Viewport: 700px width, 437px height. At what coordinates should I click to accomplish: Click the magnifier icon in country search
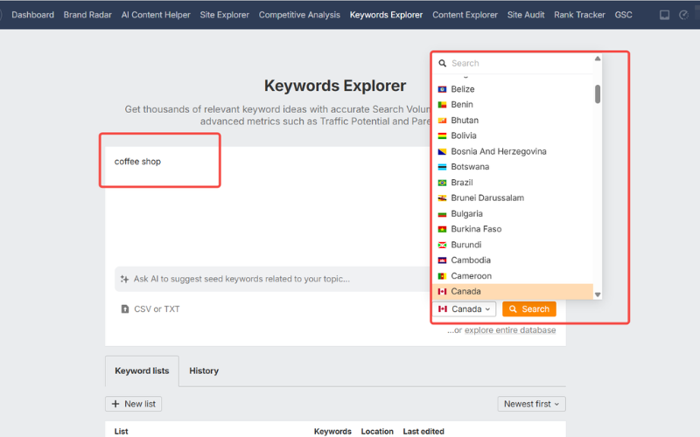click(443, 63)
